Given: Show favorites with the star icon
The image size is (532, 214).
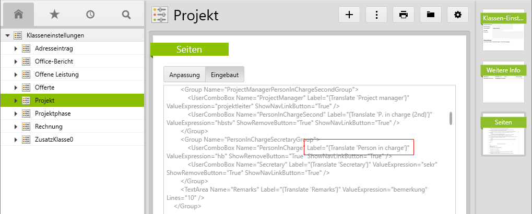Looking at the screenshot, I should tap(54, 15).
